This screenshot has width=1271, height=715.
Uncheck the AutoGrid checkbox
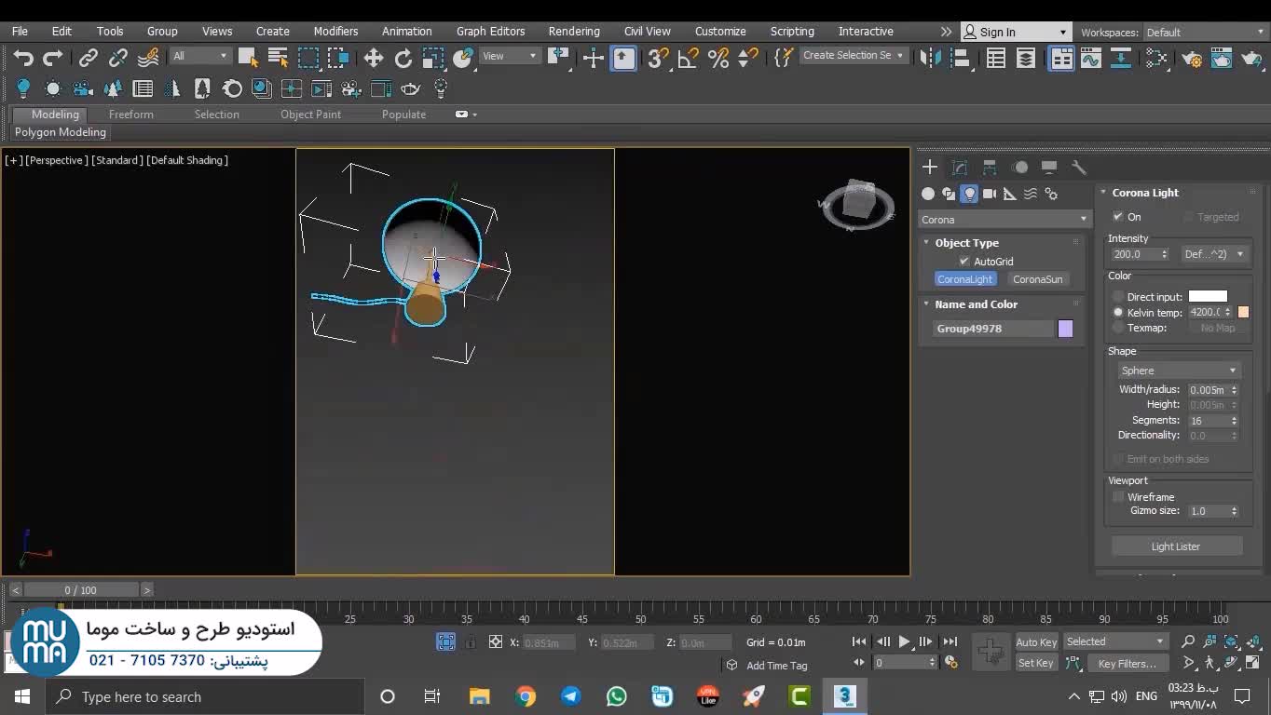(964, 262)
